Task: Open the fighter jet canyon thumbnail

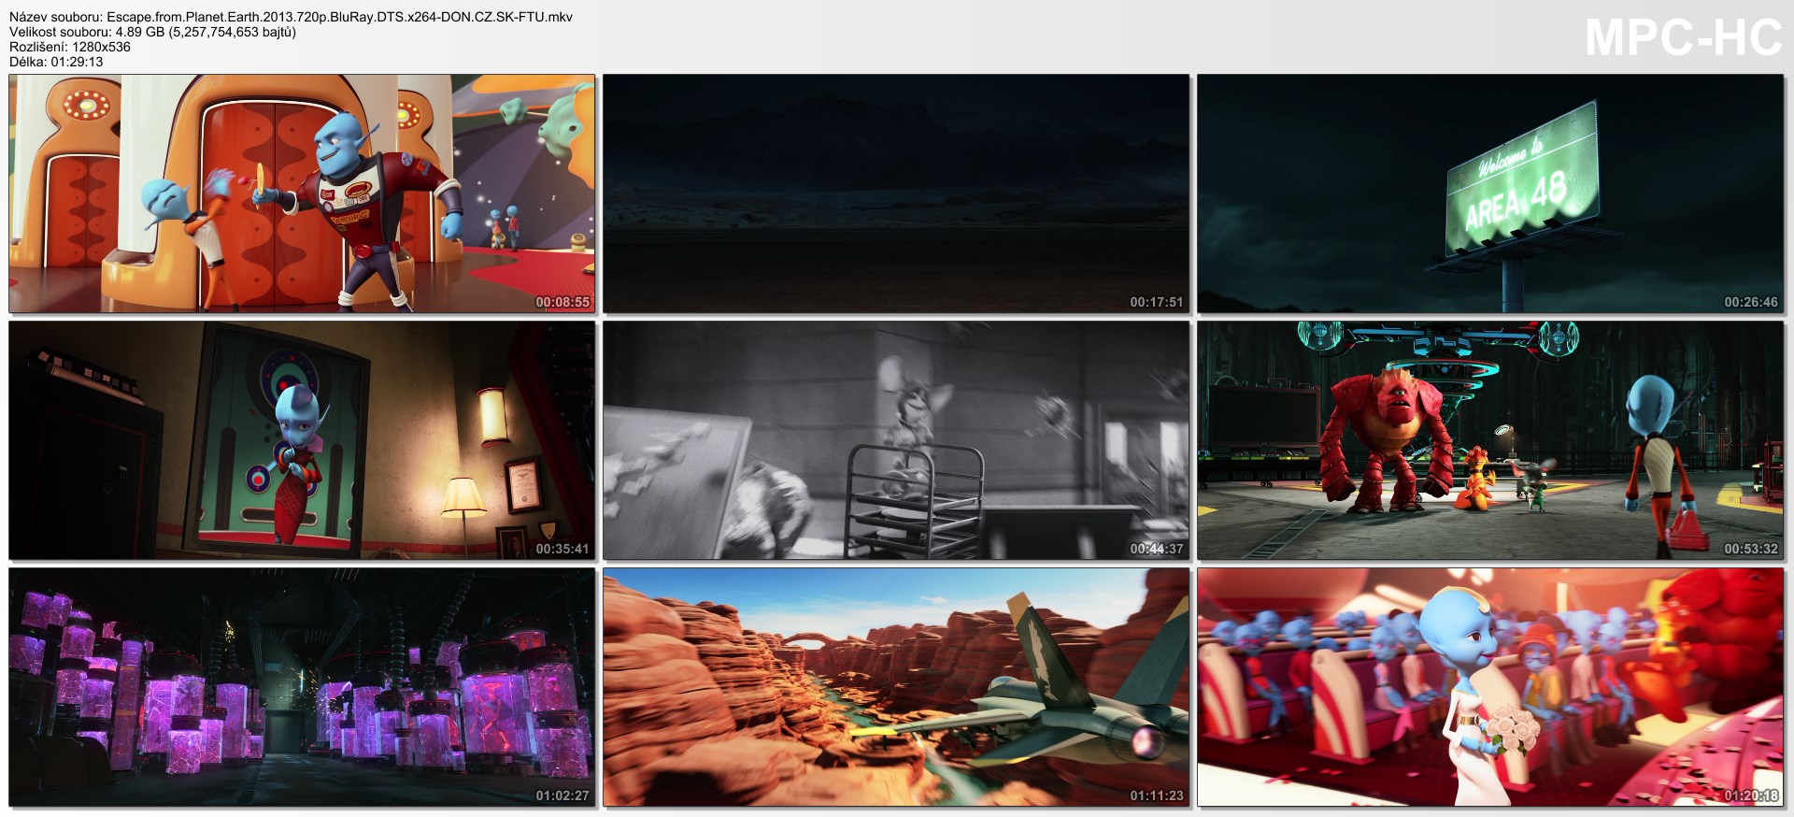Action: point(896,687)
